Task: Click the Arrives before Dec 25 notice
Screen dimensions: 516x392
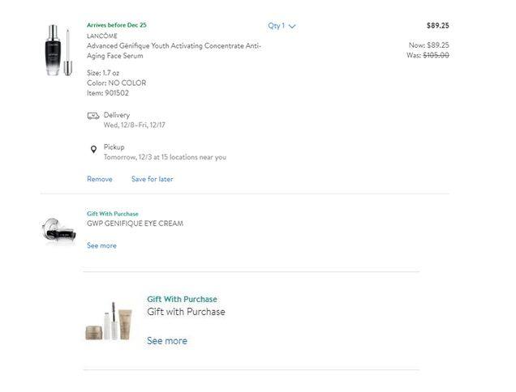Action: (117, 25)
